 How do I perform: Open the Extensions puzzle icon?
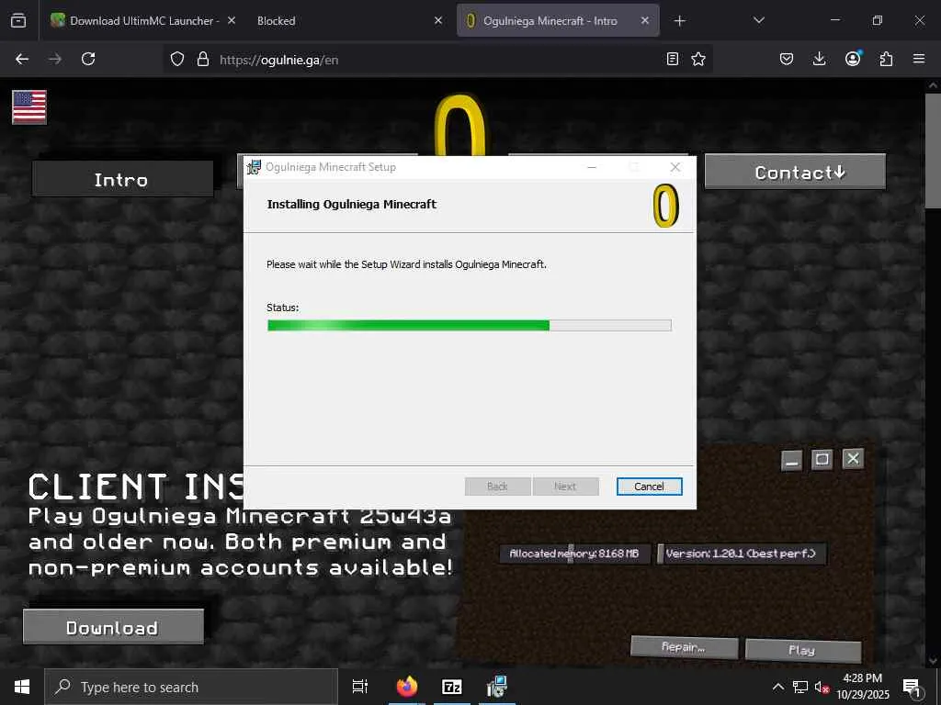886,59
